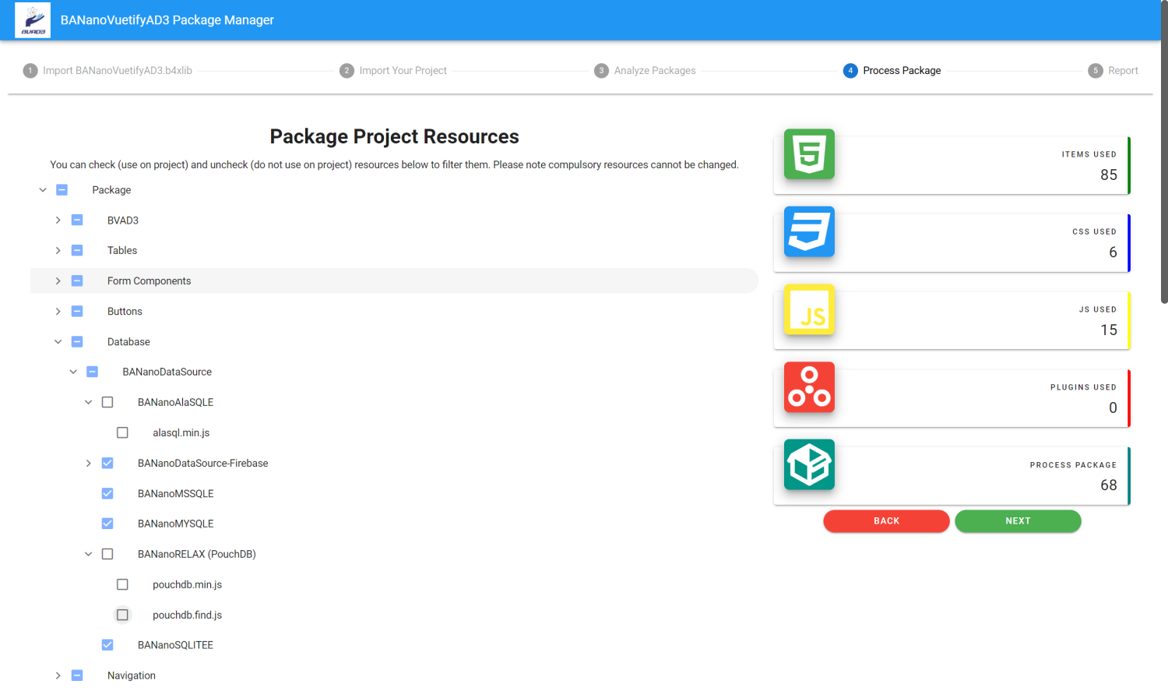The width and height of the screenshot is (1168, 695).
Task: Collapse the BANanoDataSource node
Action: point(73,372)
